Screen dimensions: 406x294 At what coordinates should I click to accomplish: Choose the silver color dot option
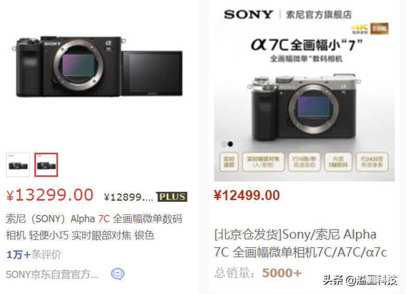(x=224, y=144)
